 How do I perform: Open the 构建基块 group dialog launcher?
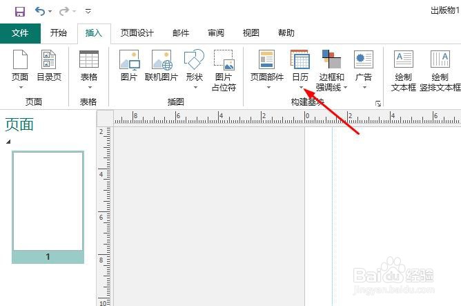tap(378, 104)
